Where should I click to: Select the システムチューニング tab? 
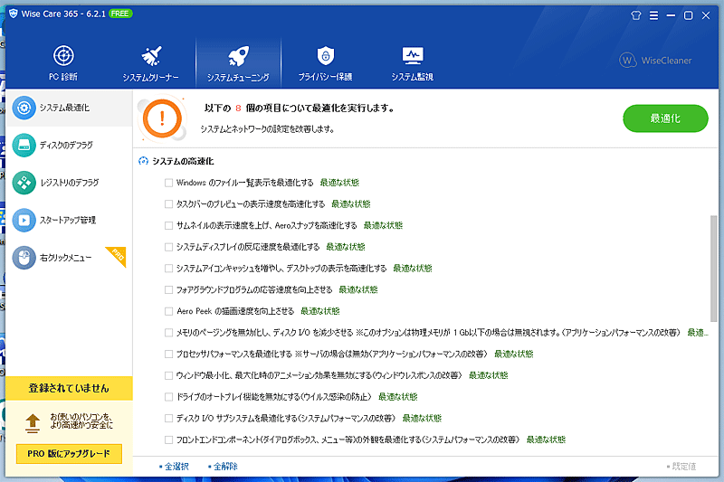point(238,62)
